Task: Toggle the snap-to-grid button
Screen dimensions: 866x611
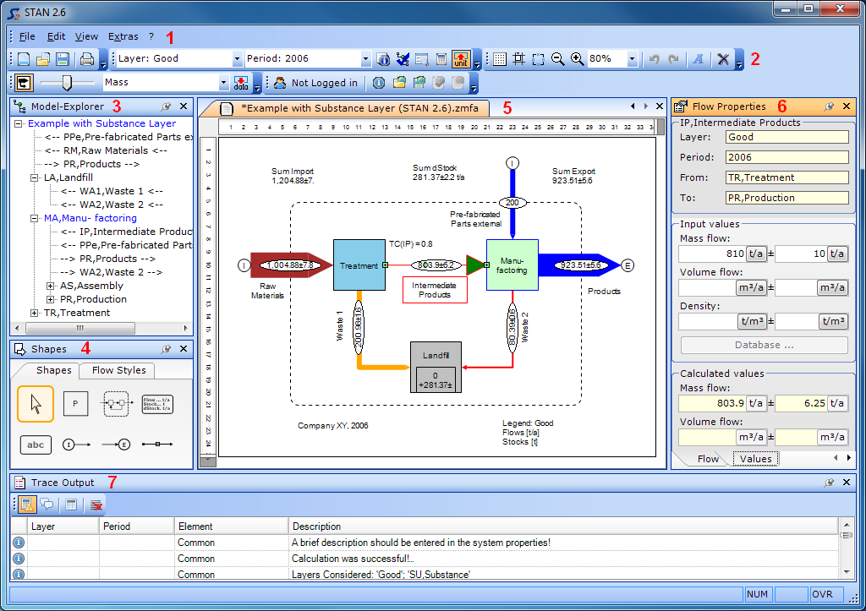Action: [518, 59]
